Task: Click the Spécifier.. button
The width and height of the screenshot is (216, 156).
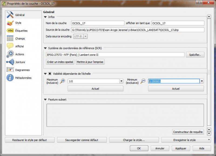Action: coord(195,55)
